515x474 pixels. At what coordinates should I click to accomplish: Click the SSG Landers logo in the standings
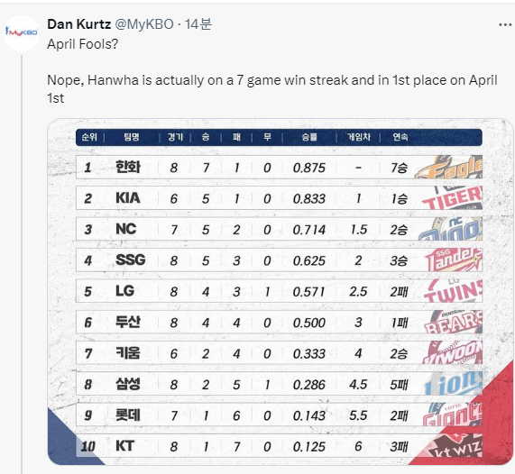(454, 260)
